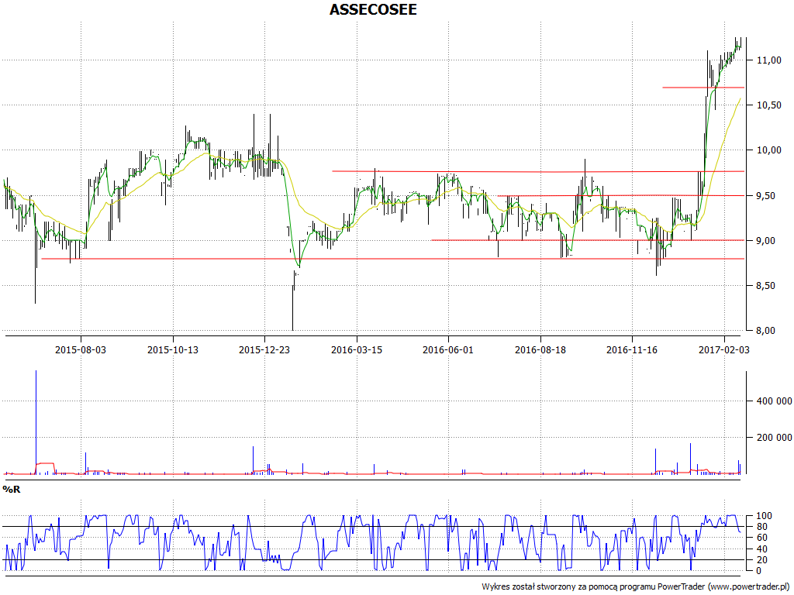Select the 2017-02-03 date label
Image resolution: width=794 pixels, height=595 pixels.
724,349
